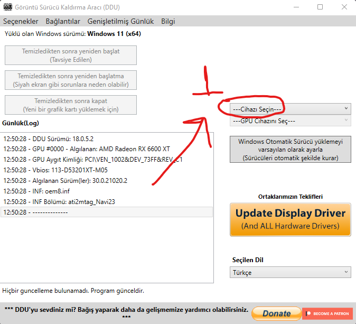The width and height of the screenshot is (356, 324).
Task: Click Windows Otomatik Sürücü yüklemeyi button
Action: coord(290,150)
